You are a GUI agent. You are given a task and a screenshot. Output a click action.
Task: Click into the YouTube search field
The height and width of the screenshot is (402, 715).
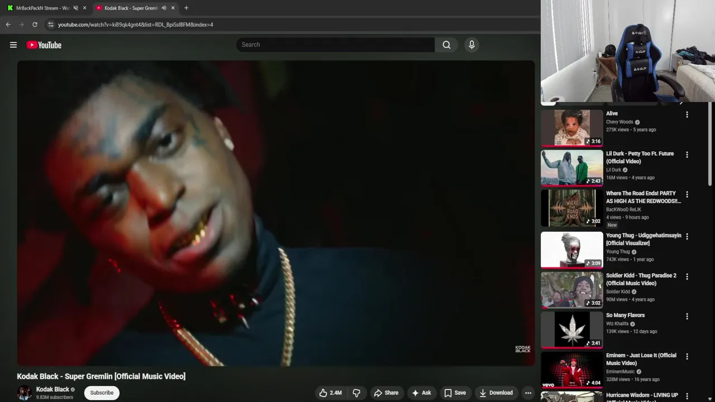pos(335,45)
